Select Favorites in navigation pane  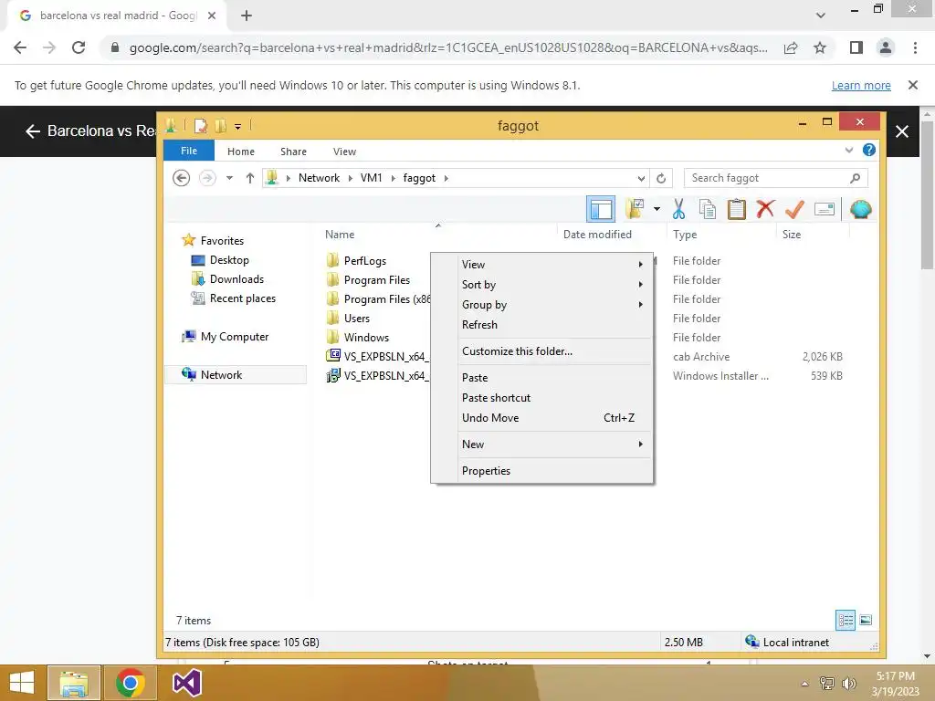coord(222,241)
